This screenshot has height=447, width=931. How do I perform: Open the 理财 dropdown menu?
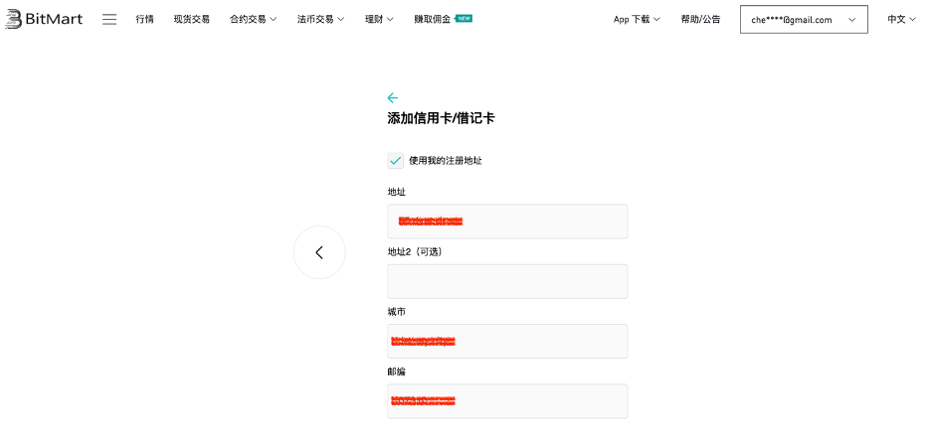pyautogui.click(x=379, y=19)
